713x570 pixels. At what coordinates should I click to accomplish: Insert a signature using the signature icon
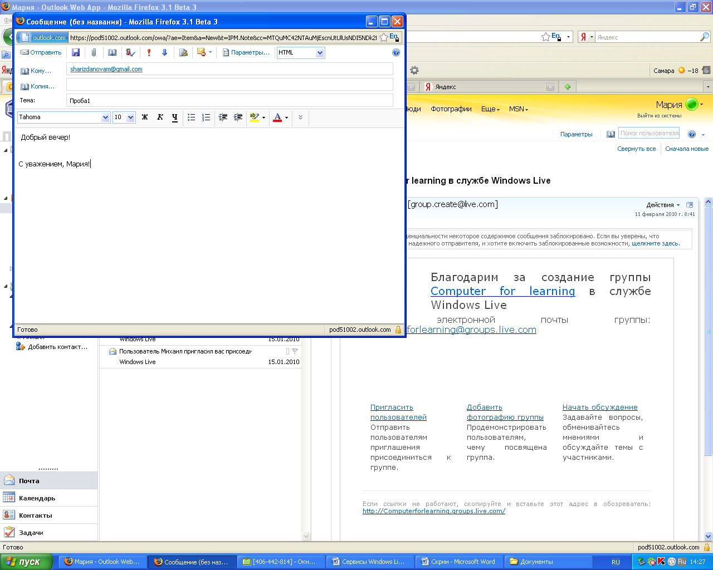click(183, 52)
